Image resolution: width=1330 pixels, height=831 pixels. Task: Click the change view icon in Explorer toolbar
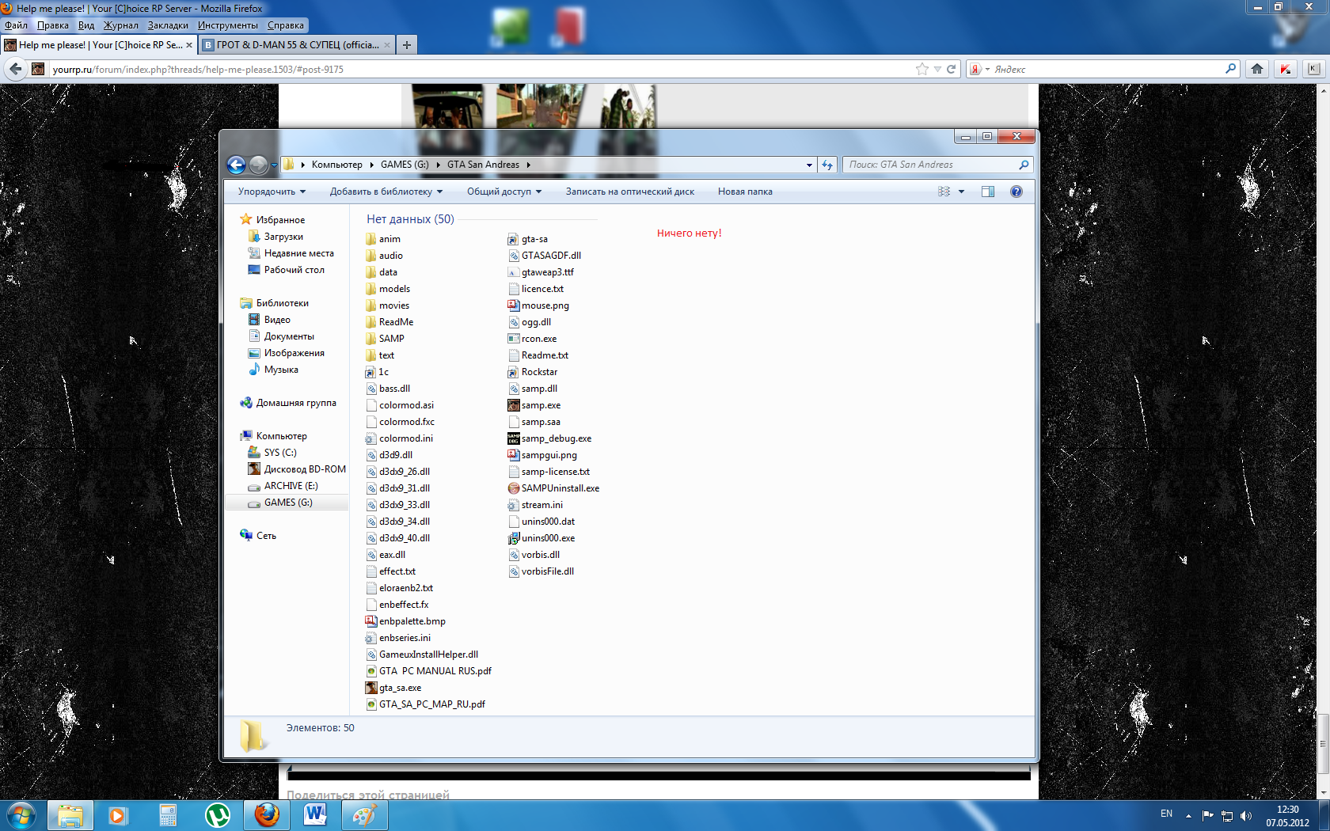[x=944, y=192]
